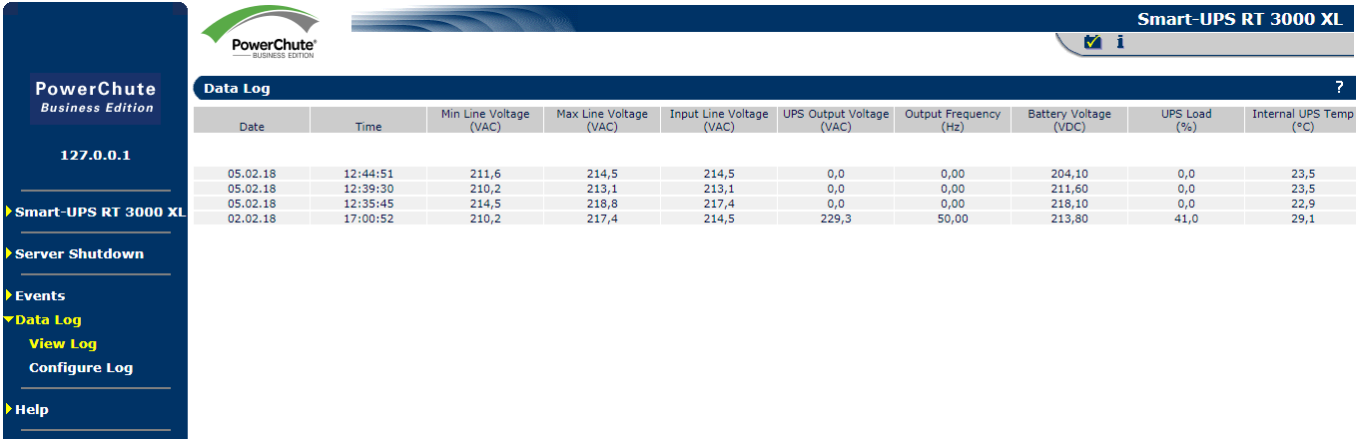The height and width of the screenshot is (439, 1356).
Task: Click the Max Line Voltage column header
Action: tap(602, 120)
